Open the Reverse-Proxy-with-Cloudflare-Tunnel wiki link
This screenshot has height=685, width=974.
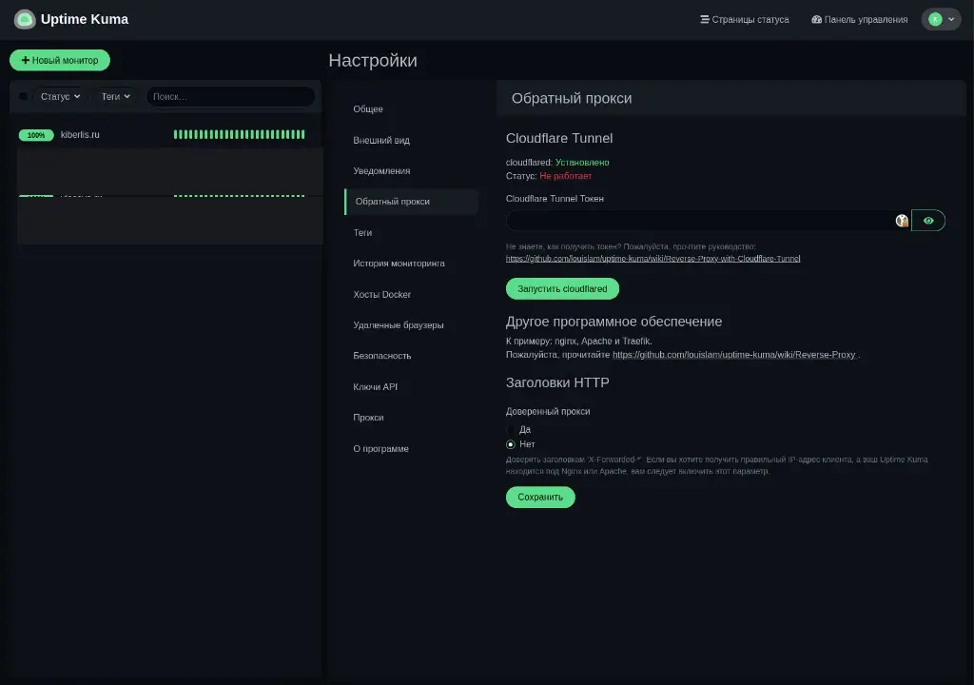point(653,259)
